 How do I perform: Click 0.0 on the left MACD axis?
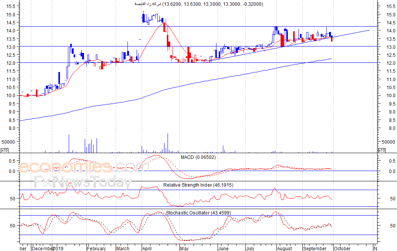(12, 171)
